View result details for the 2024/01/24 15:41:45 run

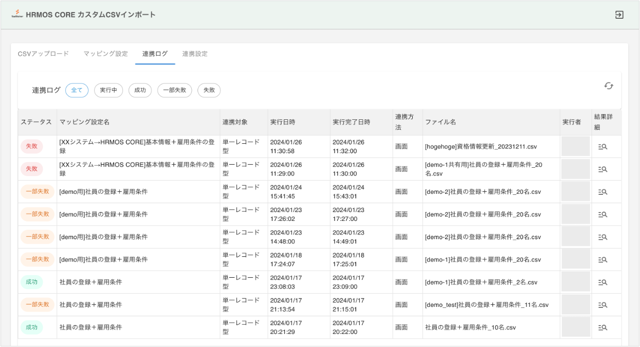coord(602,192)
